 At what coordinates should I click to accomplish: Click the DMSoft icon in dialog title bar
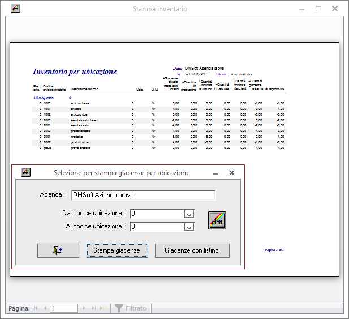pos(26,172)
